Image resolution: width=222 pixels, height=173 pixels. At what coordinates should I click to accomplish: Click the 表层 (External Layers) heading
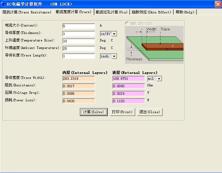tap(135, 73)
